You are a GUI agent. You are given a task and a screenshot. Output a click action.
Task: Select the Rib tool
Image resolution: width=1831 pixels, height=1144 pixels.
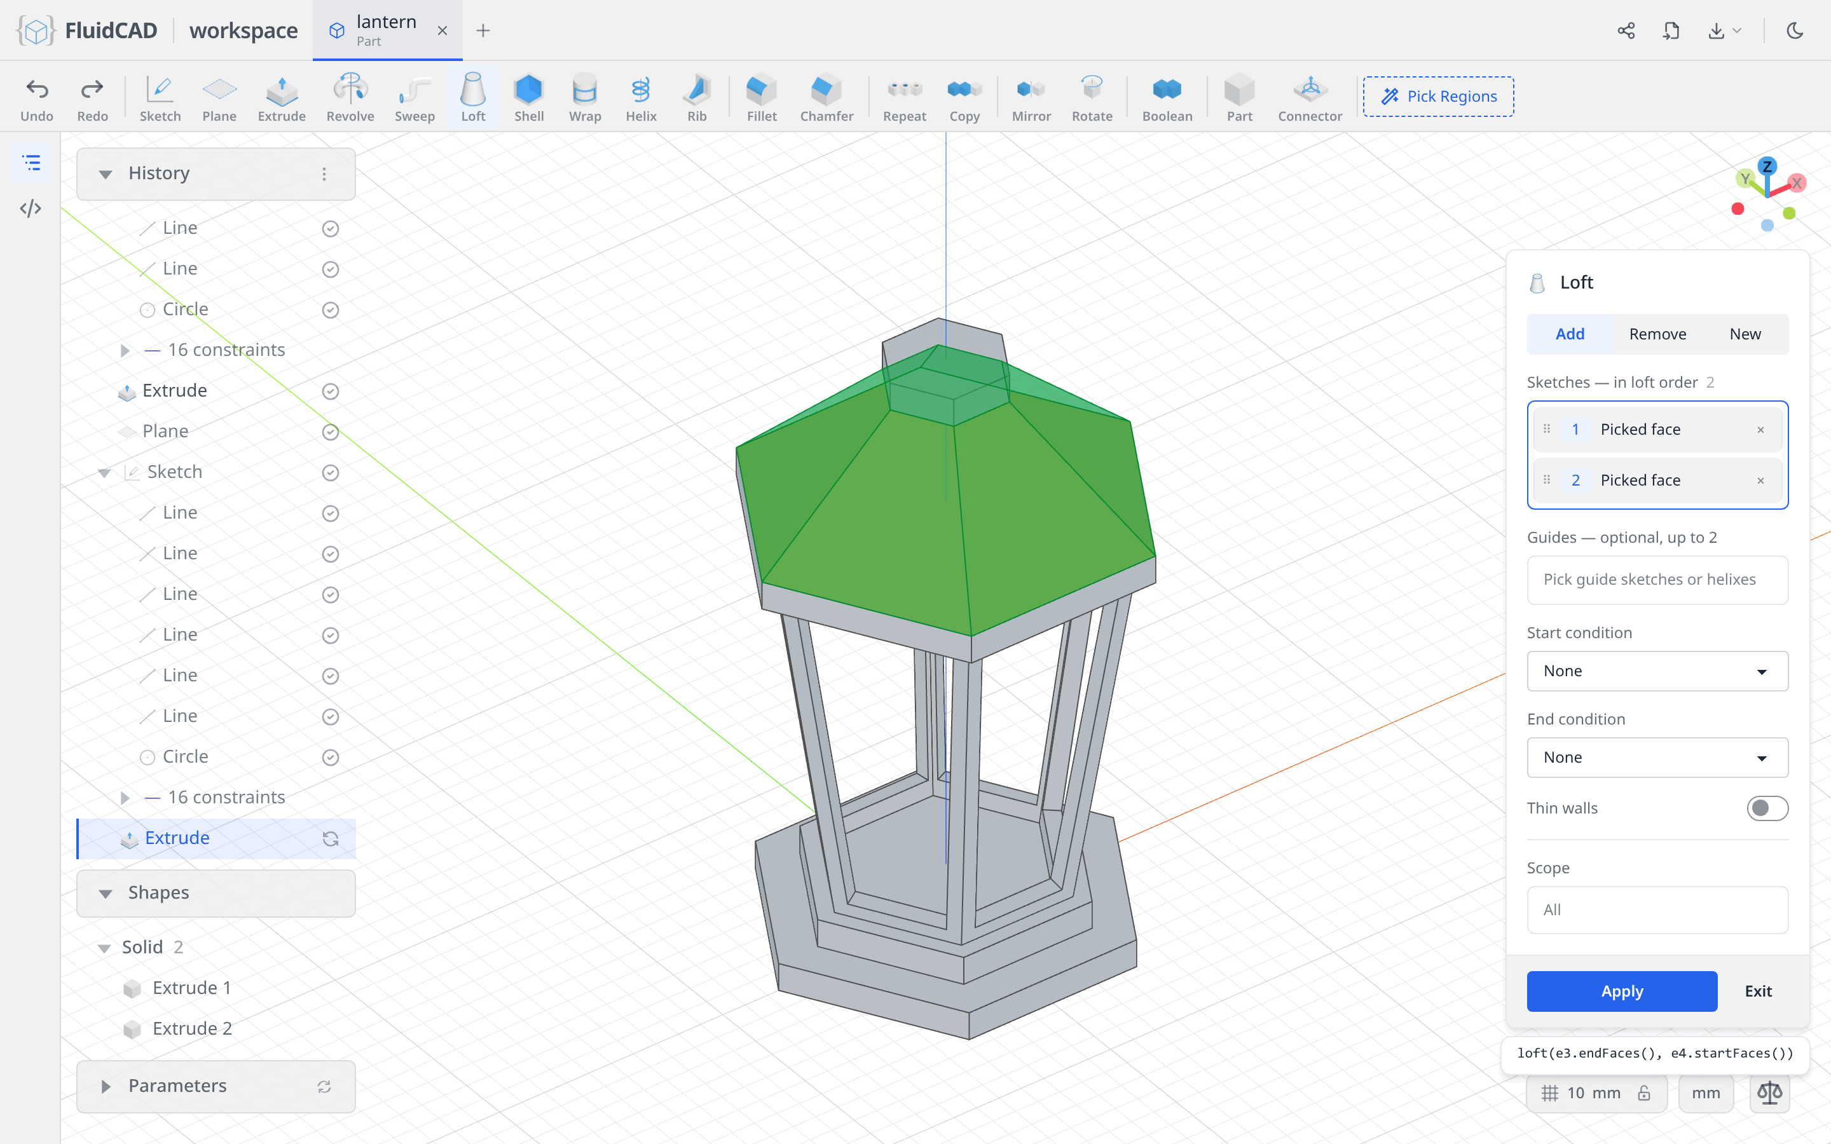pos(697,98)
